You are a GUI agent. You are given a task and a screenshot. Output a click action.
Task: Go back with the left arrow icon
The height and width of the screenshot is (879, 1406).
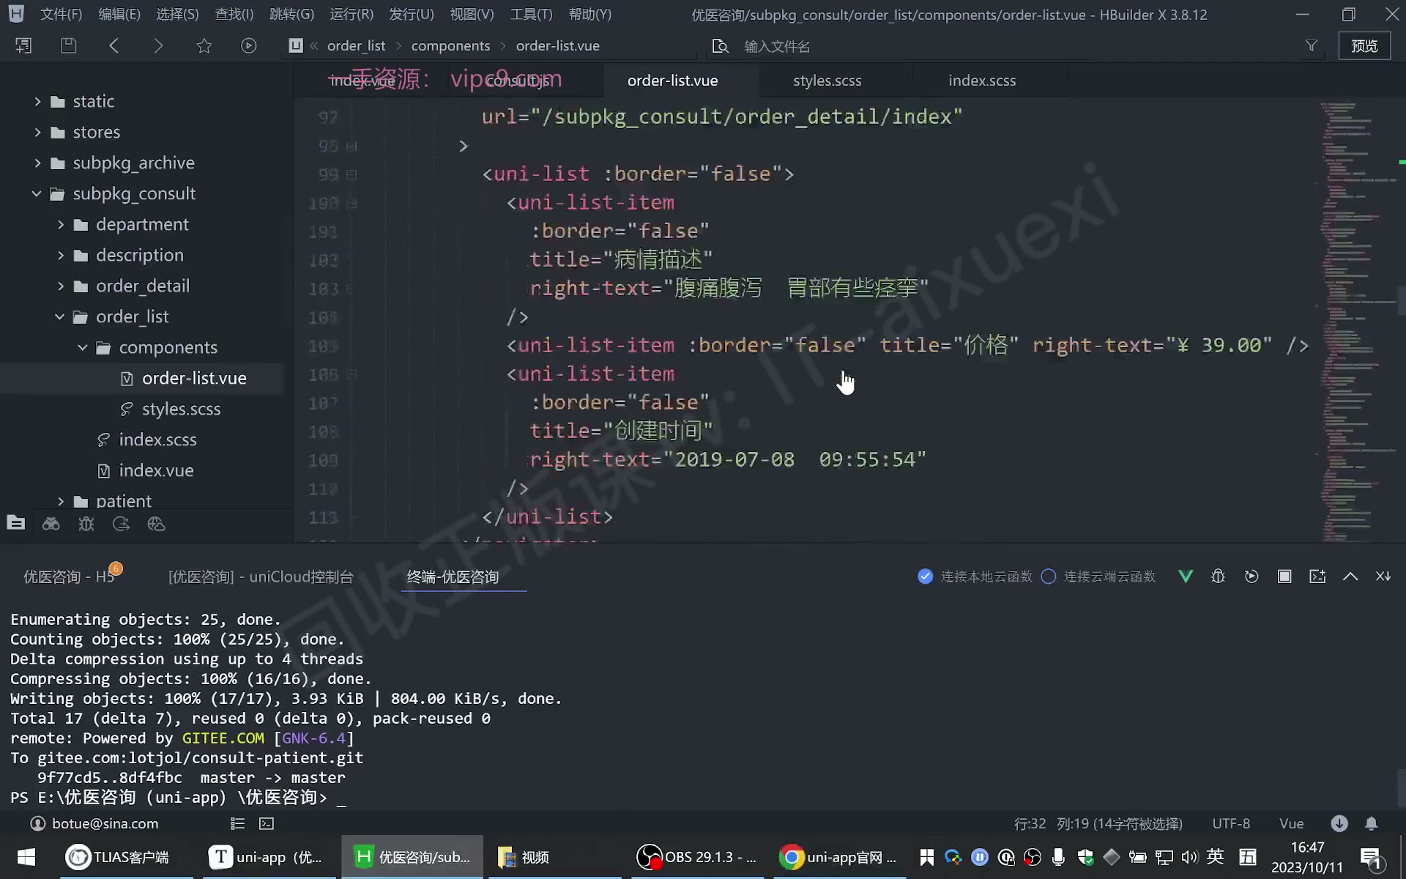(x=114, y=45)
